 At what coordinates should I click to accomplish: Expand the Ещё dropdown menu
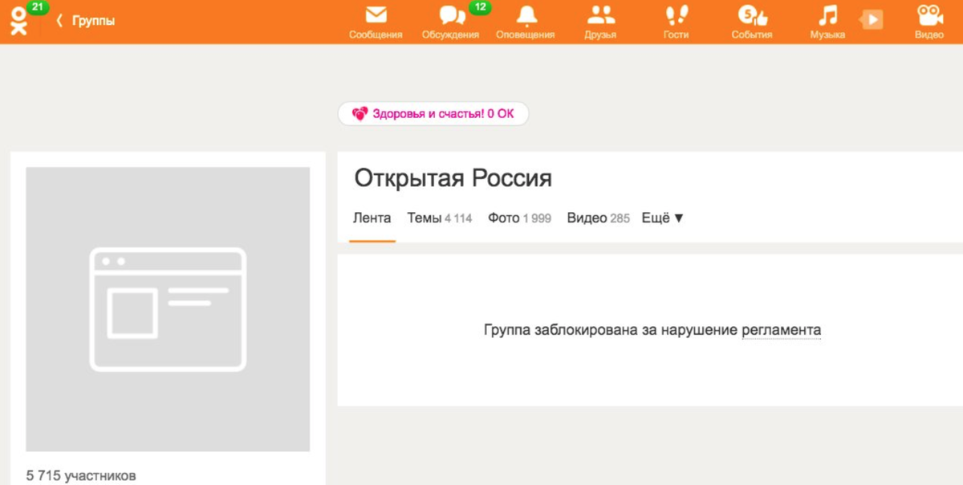[663, 218]
